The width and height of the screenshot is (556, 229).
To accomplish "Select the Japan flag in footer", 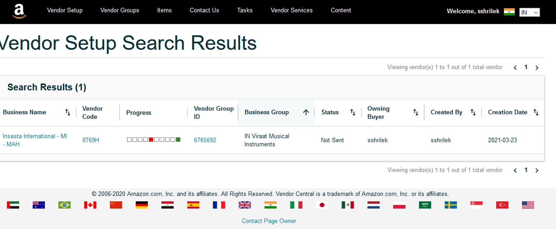I will (x=322, y=205).
